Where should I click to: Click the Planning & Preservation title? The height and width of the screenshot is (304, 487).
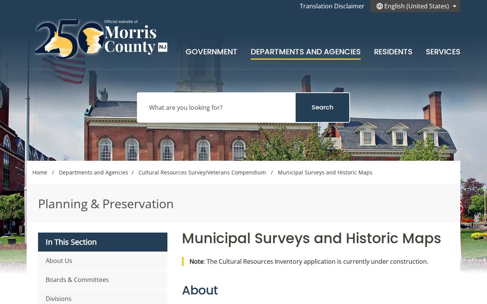106,204
